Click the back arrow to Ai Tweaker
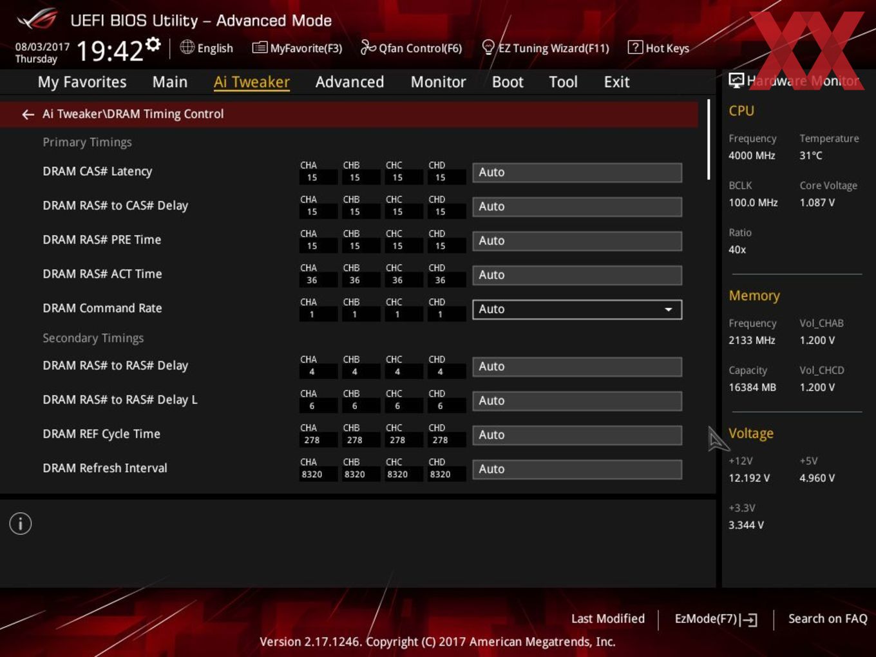This screenshot has width=876, height=657. (x=28, y=115)
